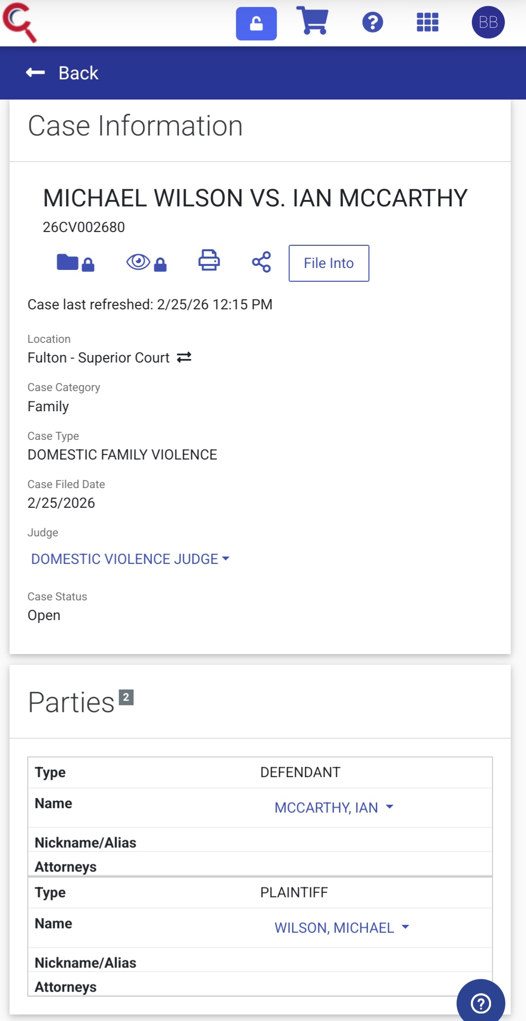Open the shopping cart
This screenshot has width=526, height=1021.
[313, 21]
